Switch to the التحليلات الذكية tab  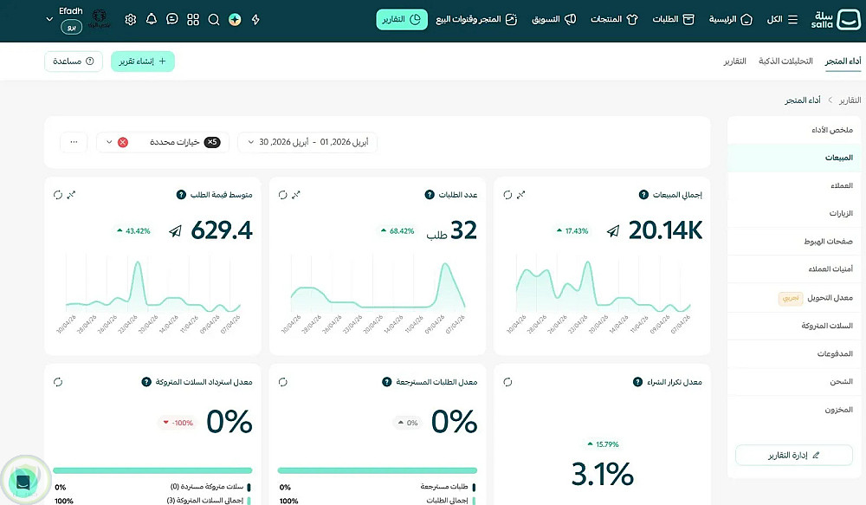[x=785, y=61]
